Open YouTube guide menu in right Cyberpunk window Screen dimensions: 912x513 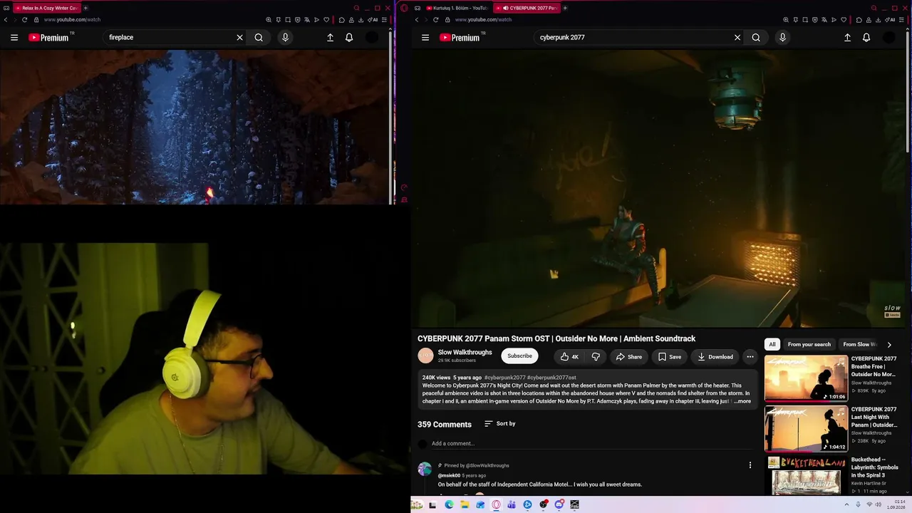coord(425,38)
